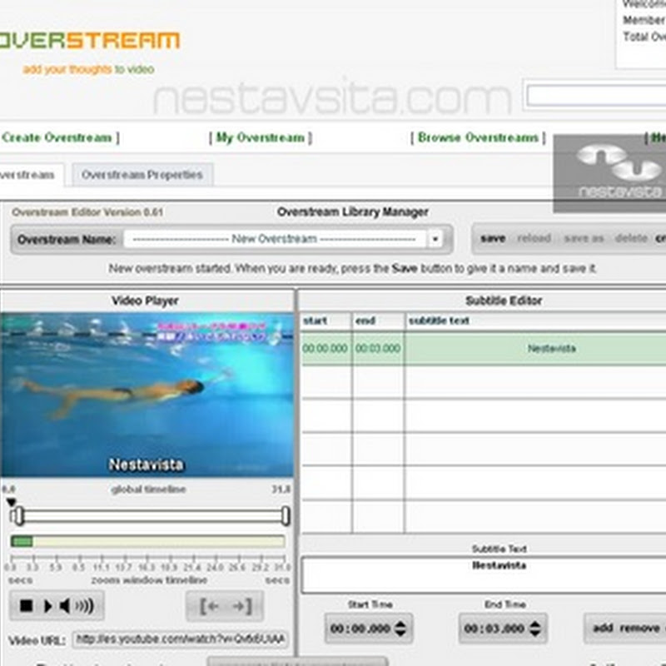This screenshot has width=666, height=666.
Task: Open Browse Overstreams menu link
Action: [478, 137]
